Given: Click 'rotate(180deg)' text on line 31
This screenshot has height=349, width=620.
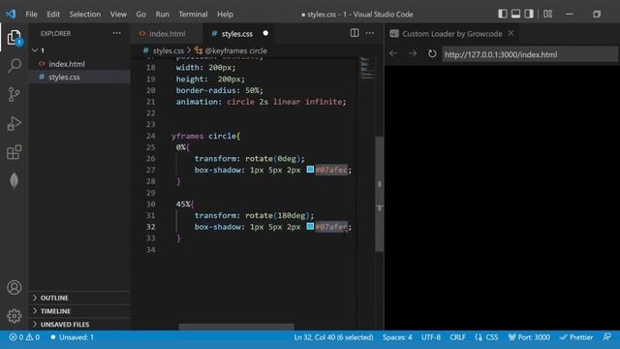Looking at the screenshot, I should click(277, 215).
